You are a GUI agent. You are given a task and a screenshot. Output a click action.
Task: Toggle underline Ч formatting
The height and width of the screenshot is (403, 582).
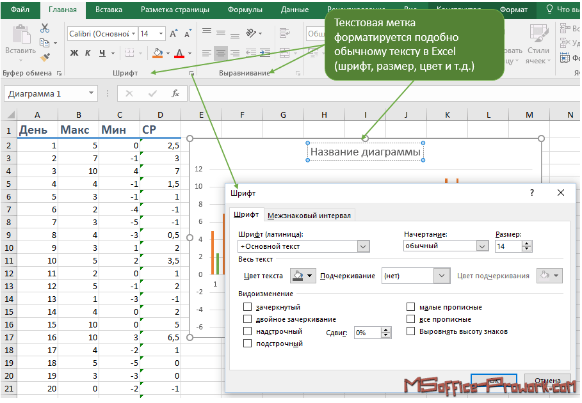(x=102, y=53)
